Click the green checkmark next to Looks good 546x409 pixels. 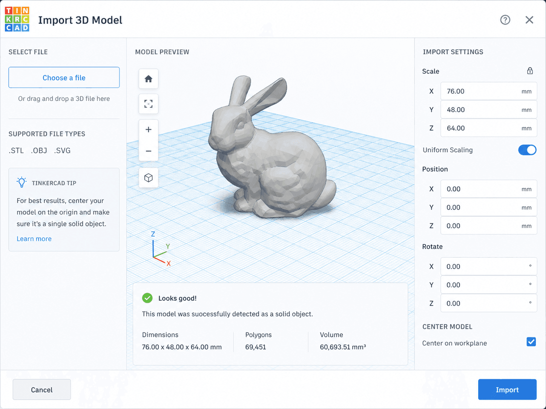(x=147, y=298)
